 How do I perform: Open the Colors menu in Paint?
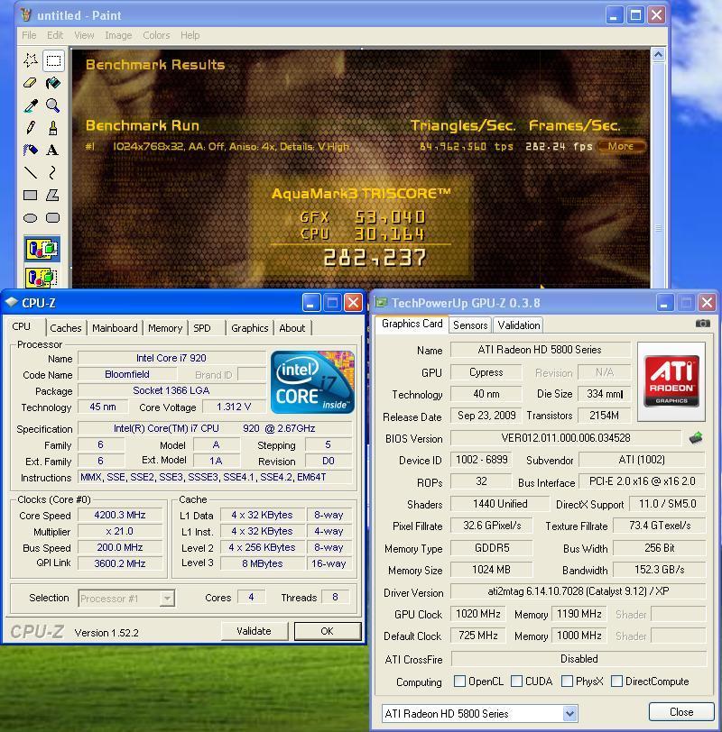click(x=156, y=35)
